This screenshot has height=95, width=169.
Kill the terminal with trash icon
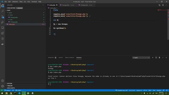[159, 58]
